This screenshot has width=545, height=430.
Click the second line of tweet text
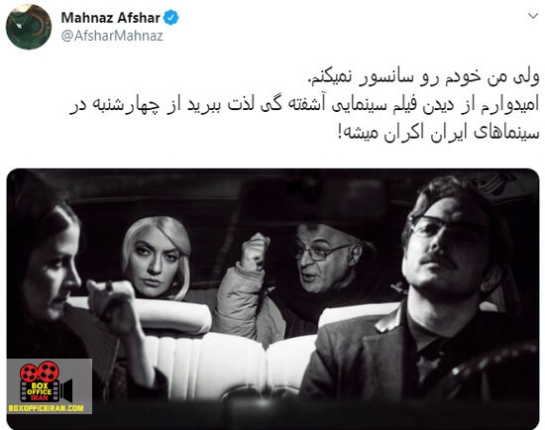pos(304,105)
